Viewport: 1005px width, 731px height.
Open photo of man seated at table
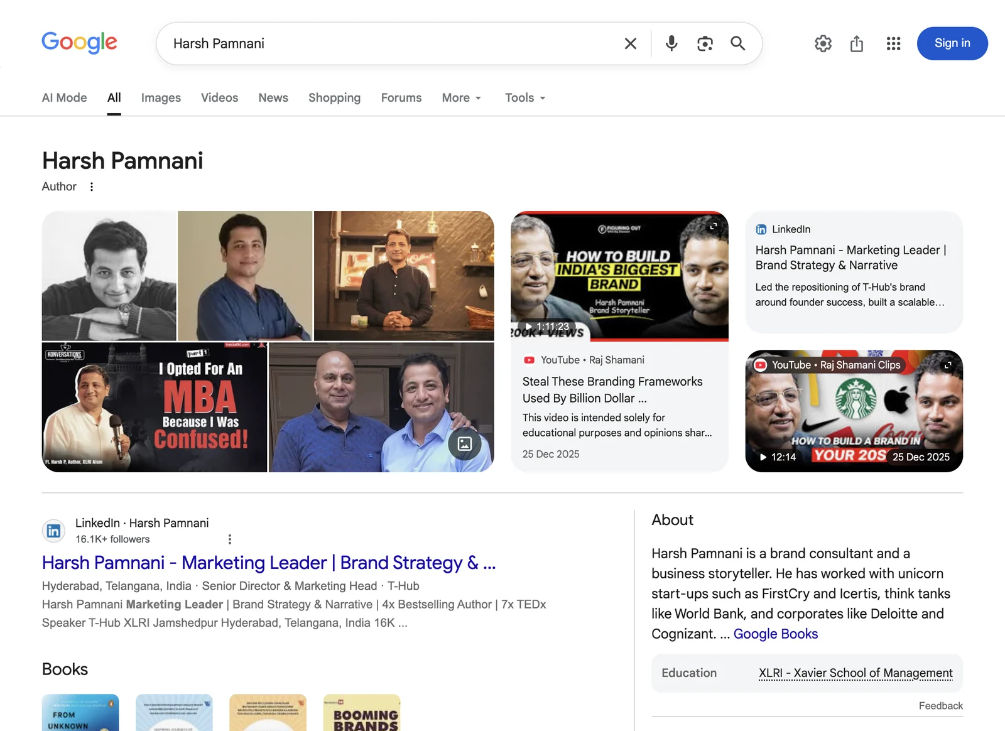point(404,276)
